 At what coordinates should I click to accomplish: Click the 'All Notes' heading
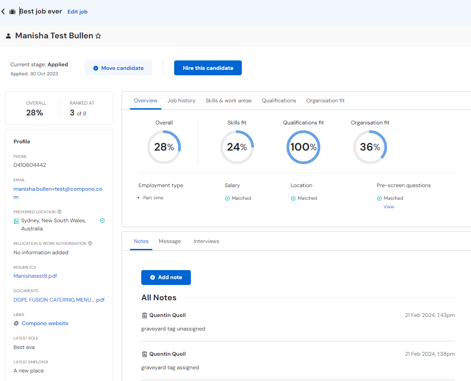point(159,298)
